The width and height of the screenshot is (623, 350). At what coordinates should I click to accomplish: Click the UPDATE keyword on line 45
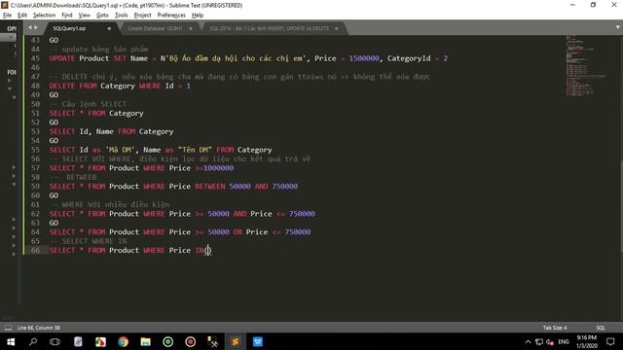click(x=62, y=58)
